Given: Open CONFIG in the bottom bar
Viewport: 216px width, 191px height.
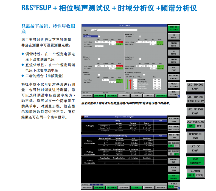Looking at the screenshot, I should (149, 96).
